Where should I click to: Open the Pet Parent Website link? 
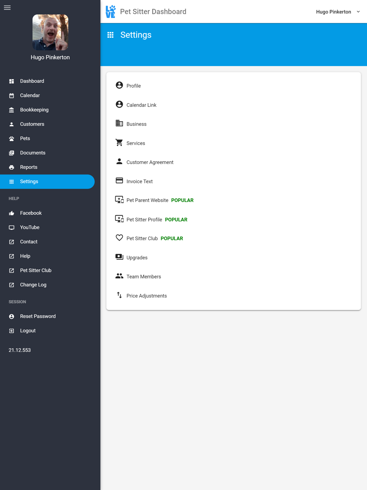147,201
